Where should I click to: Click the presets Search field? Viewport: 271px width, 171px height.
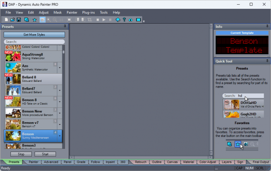[34, 41]
